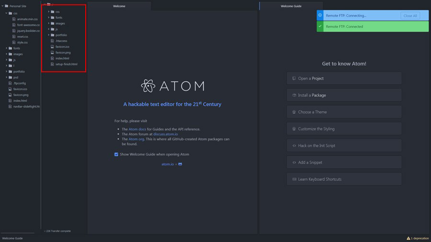Click the portfolio folder icon in project tree

click(11, 72)
